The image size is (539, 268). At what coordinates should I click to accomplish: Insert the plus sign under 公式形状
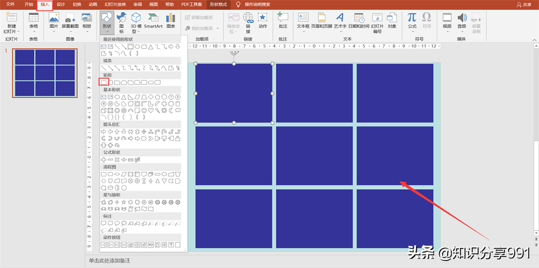point(103,160)
